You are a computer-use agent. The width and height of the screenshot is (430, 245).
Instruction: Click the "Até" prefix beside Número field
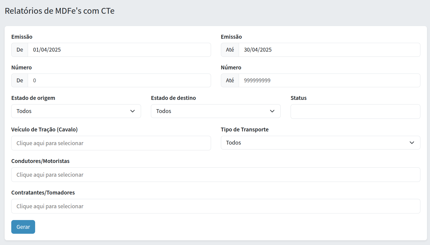pos(230,80)
